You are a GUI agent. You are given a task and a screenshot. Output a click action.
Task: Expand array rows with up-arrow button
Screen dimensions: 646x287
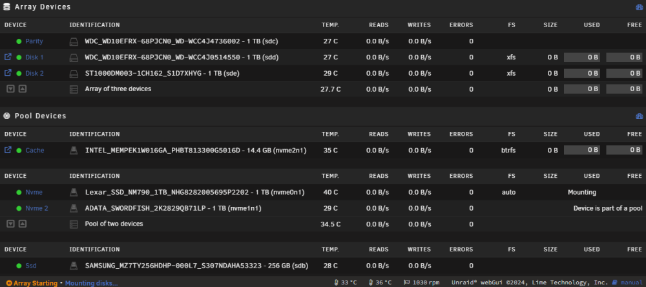23,89
